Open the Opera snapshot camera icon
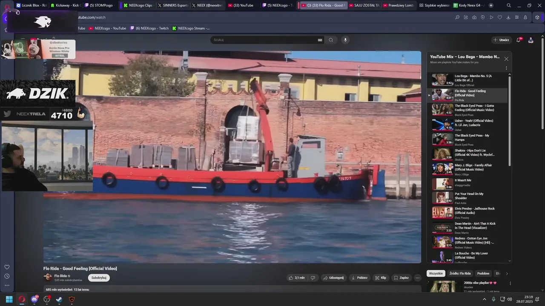The image size is (545, 306). click(474, 17)
